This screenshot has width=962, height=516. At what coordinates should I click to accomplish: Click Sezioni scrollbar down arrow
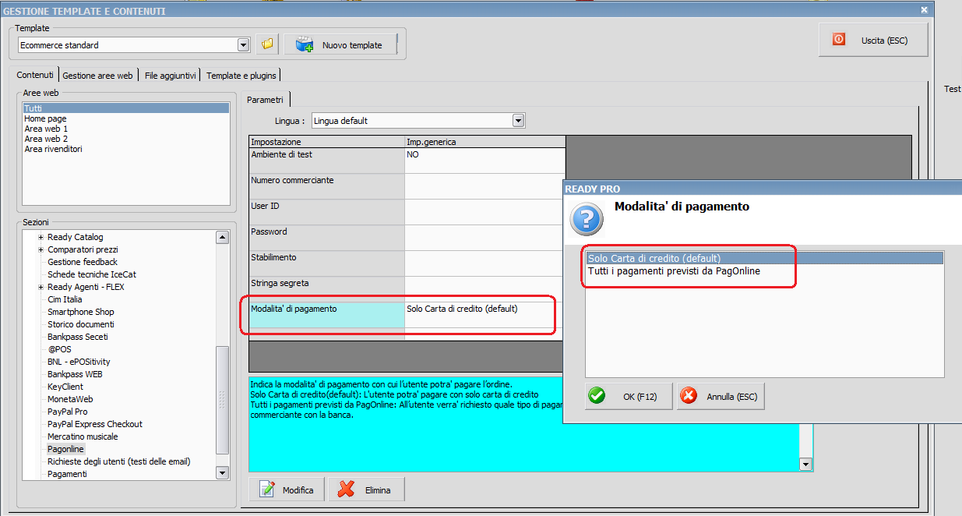click(x=222, y=472)
